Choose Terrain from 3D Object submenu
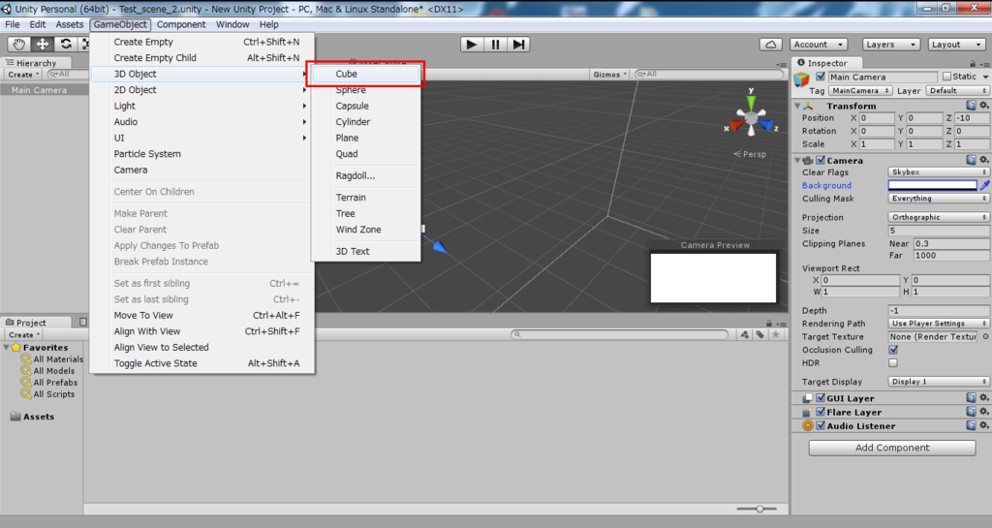Image resolution: width=992 pixels, height=528 pixels. 365,198
